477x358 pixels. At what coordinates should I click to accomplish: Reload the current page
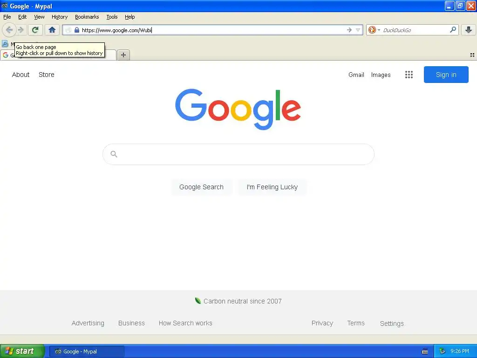[x=35, y=30]
